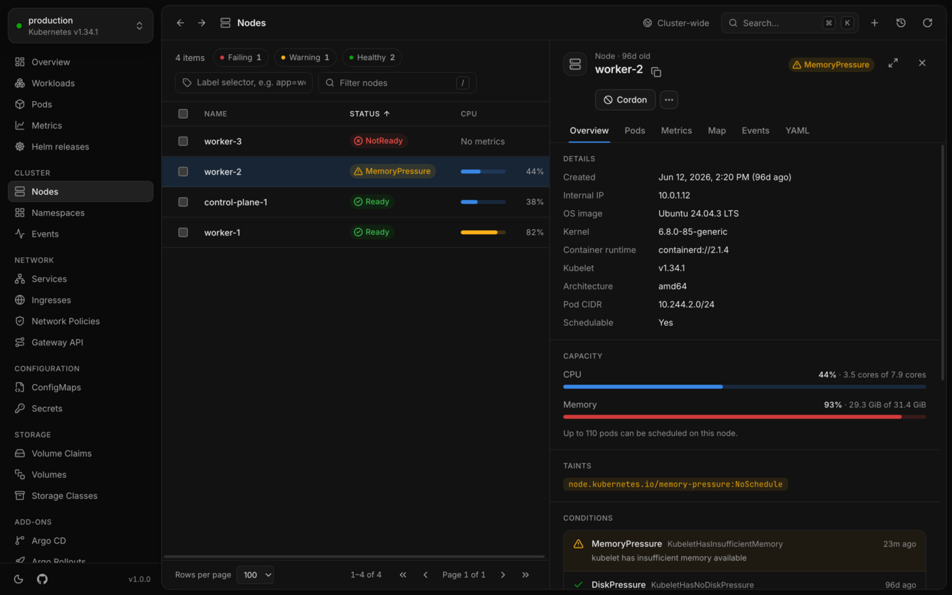Cordon the worker-2 node
The height and width of the screenshot is (595, 952).
coord(625,100)
